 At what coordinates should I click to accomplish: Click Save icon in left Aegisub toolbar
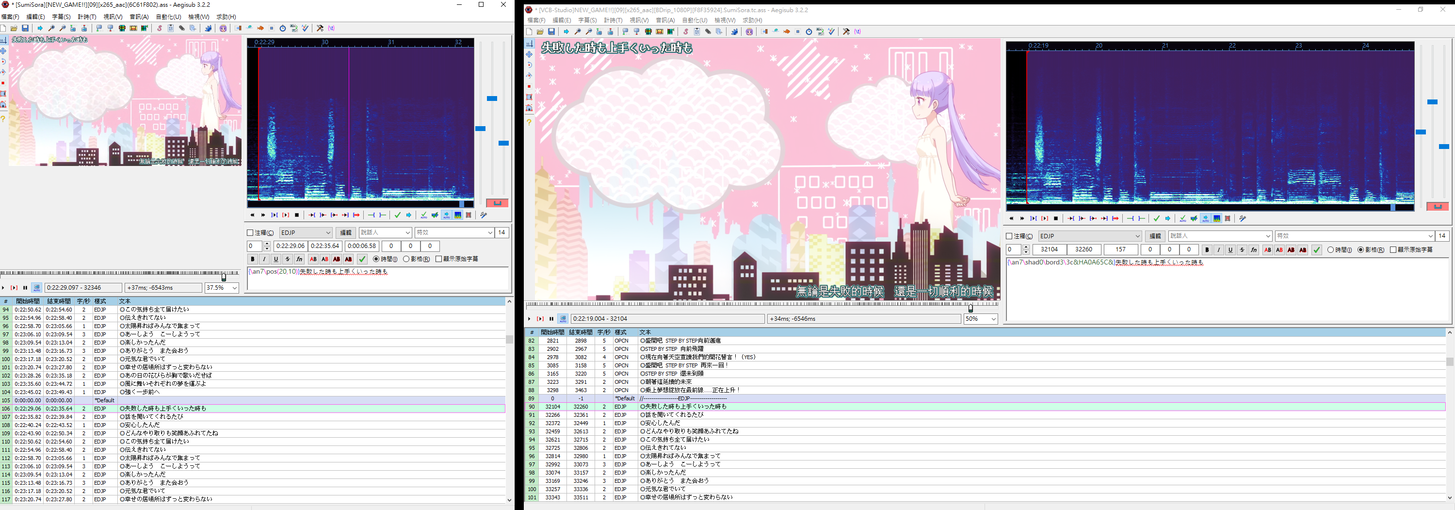point(25,28)
